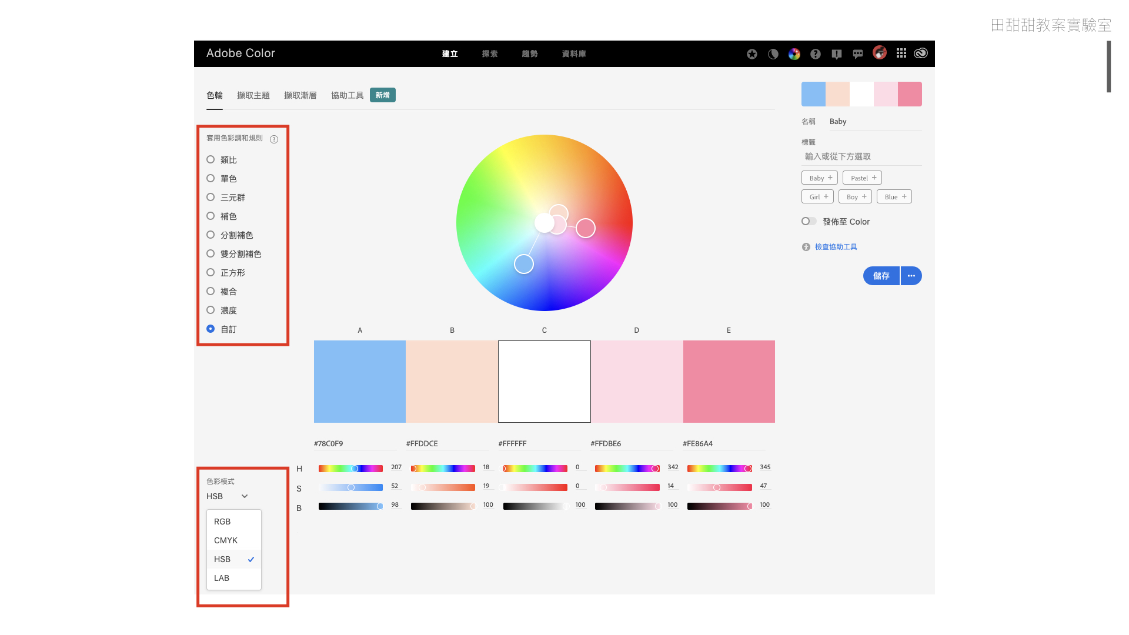
Task: Choose CMYK from the color mode list
Action: click(x=226, y=540)
